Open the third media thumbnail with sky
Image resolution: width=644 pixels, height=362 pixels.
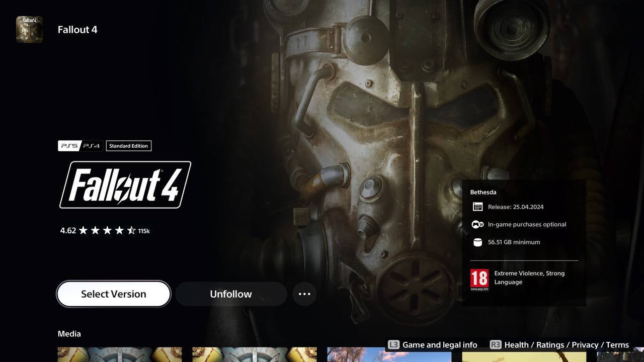pos(389,354)
